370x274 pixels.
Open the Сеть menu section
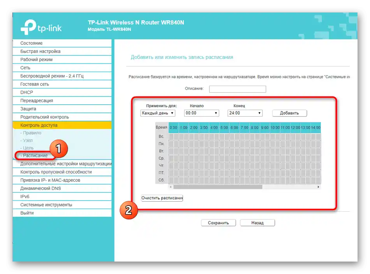(x=62, y=68)
